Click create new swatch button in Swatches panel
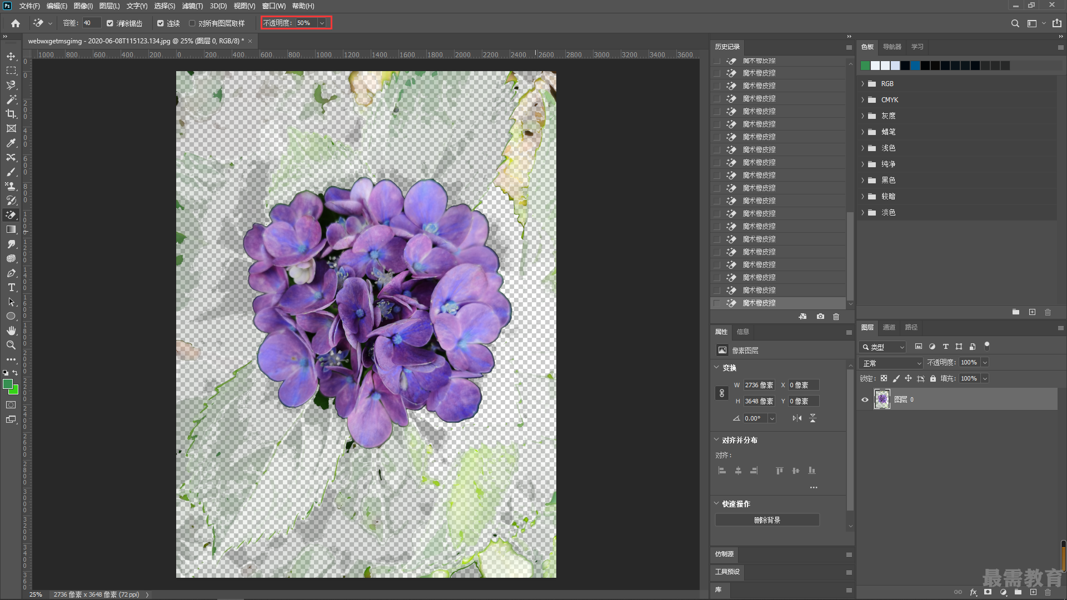This screenshot has width=1067, height=600. click(1032, 312)
